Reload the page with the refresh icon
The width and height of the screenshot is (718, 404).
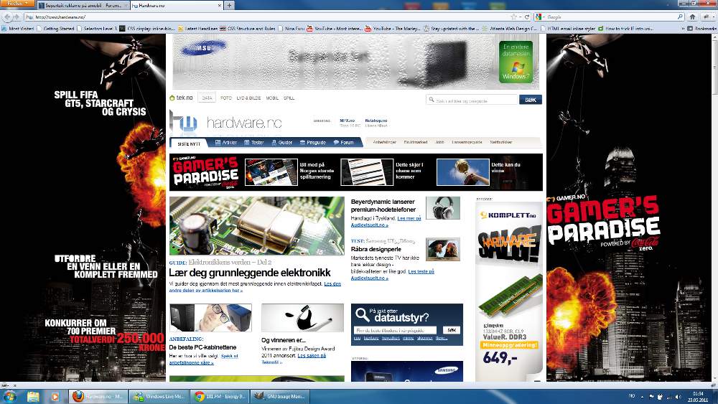click(526, 17)
